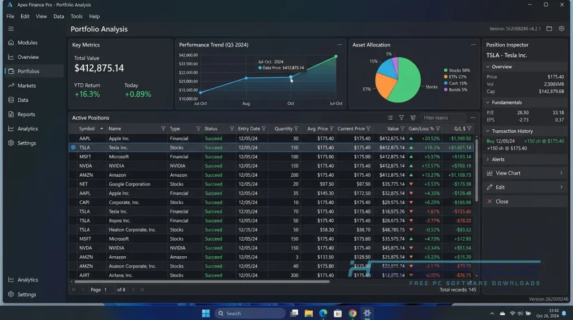Click the Filter rows search field
This screenshot has height=320, width=573.
(443, 117)
